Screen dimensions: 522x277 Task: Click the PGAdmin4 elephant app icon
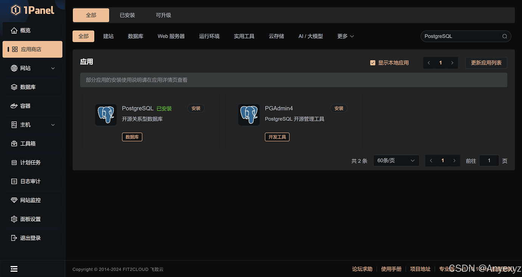pos(249,115)
